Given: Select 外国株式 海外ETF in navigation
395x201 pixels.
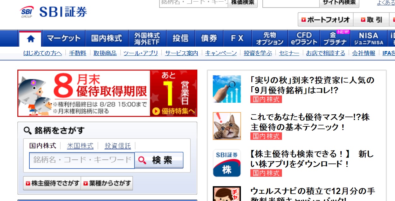Looking at the screenshot, I should click(147, 39).
